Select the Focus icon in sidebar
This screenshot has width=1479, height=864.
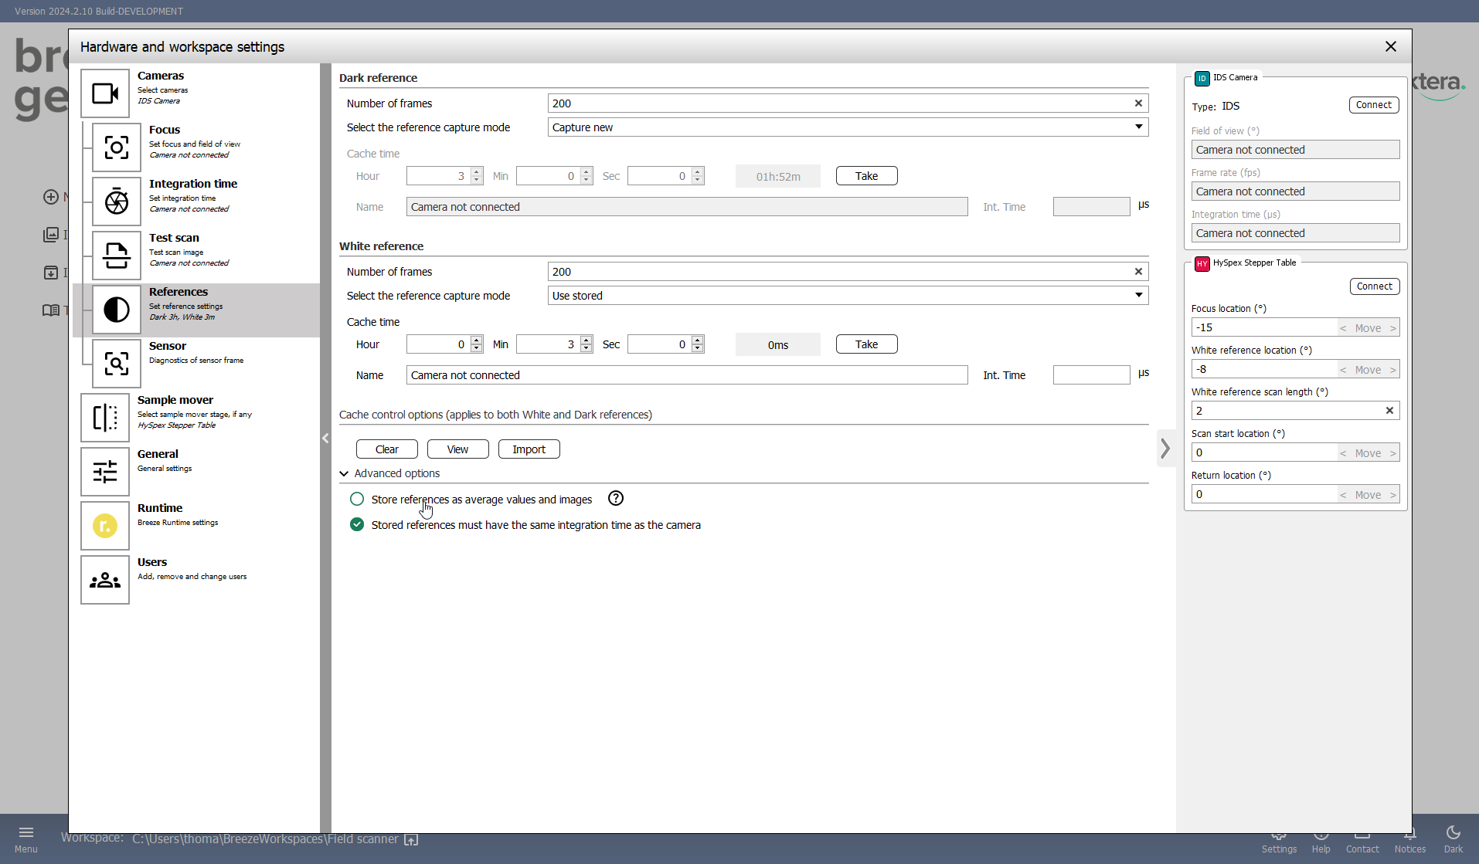pos(117,147)
